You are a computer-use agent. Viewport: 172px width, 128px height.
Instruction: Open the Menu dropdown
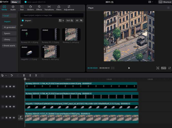(x=15, y=2)
